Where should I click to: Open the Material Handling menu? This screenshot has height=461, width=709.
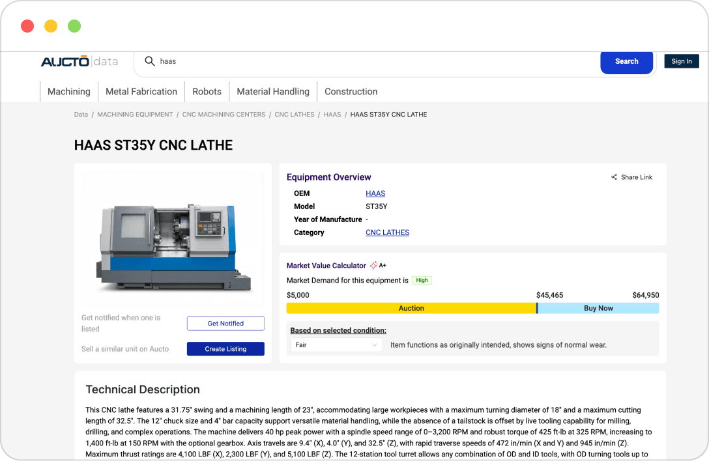[273, 92]
